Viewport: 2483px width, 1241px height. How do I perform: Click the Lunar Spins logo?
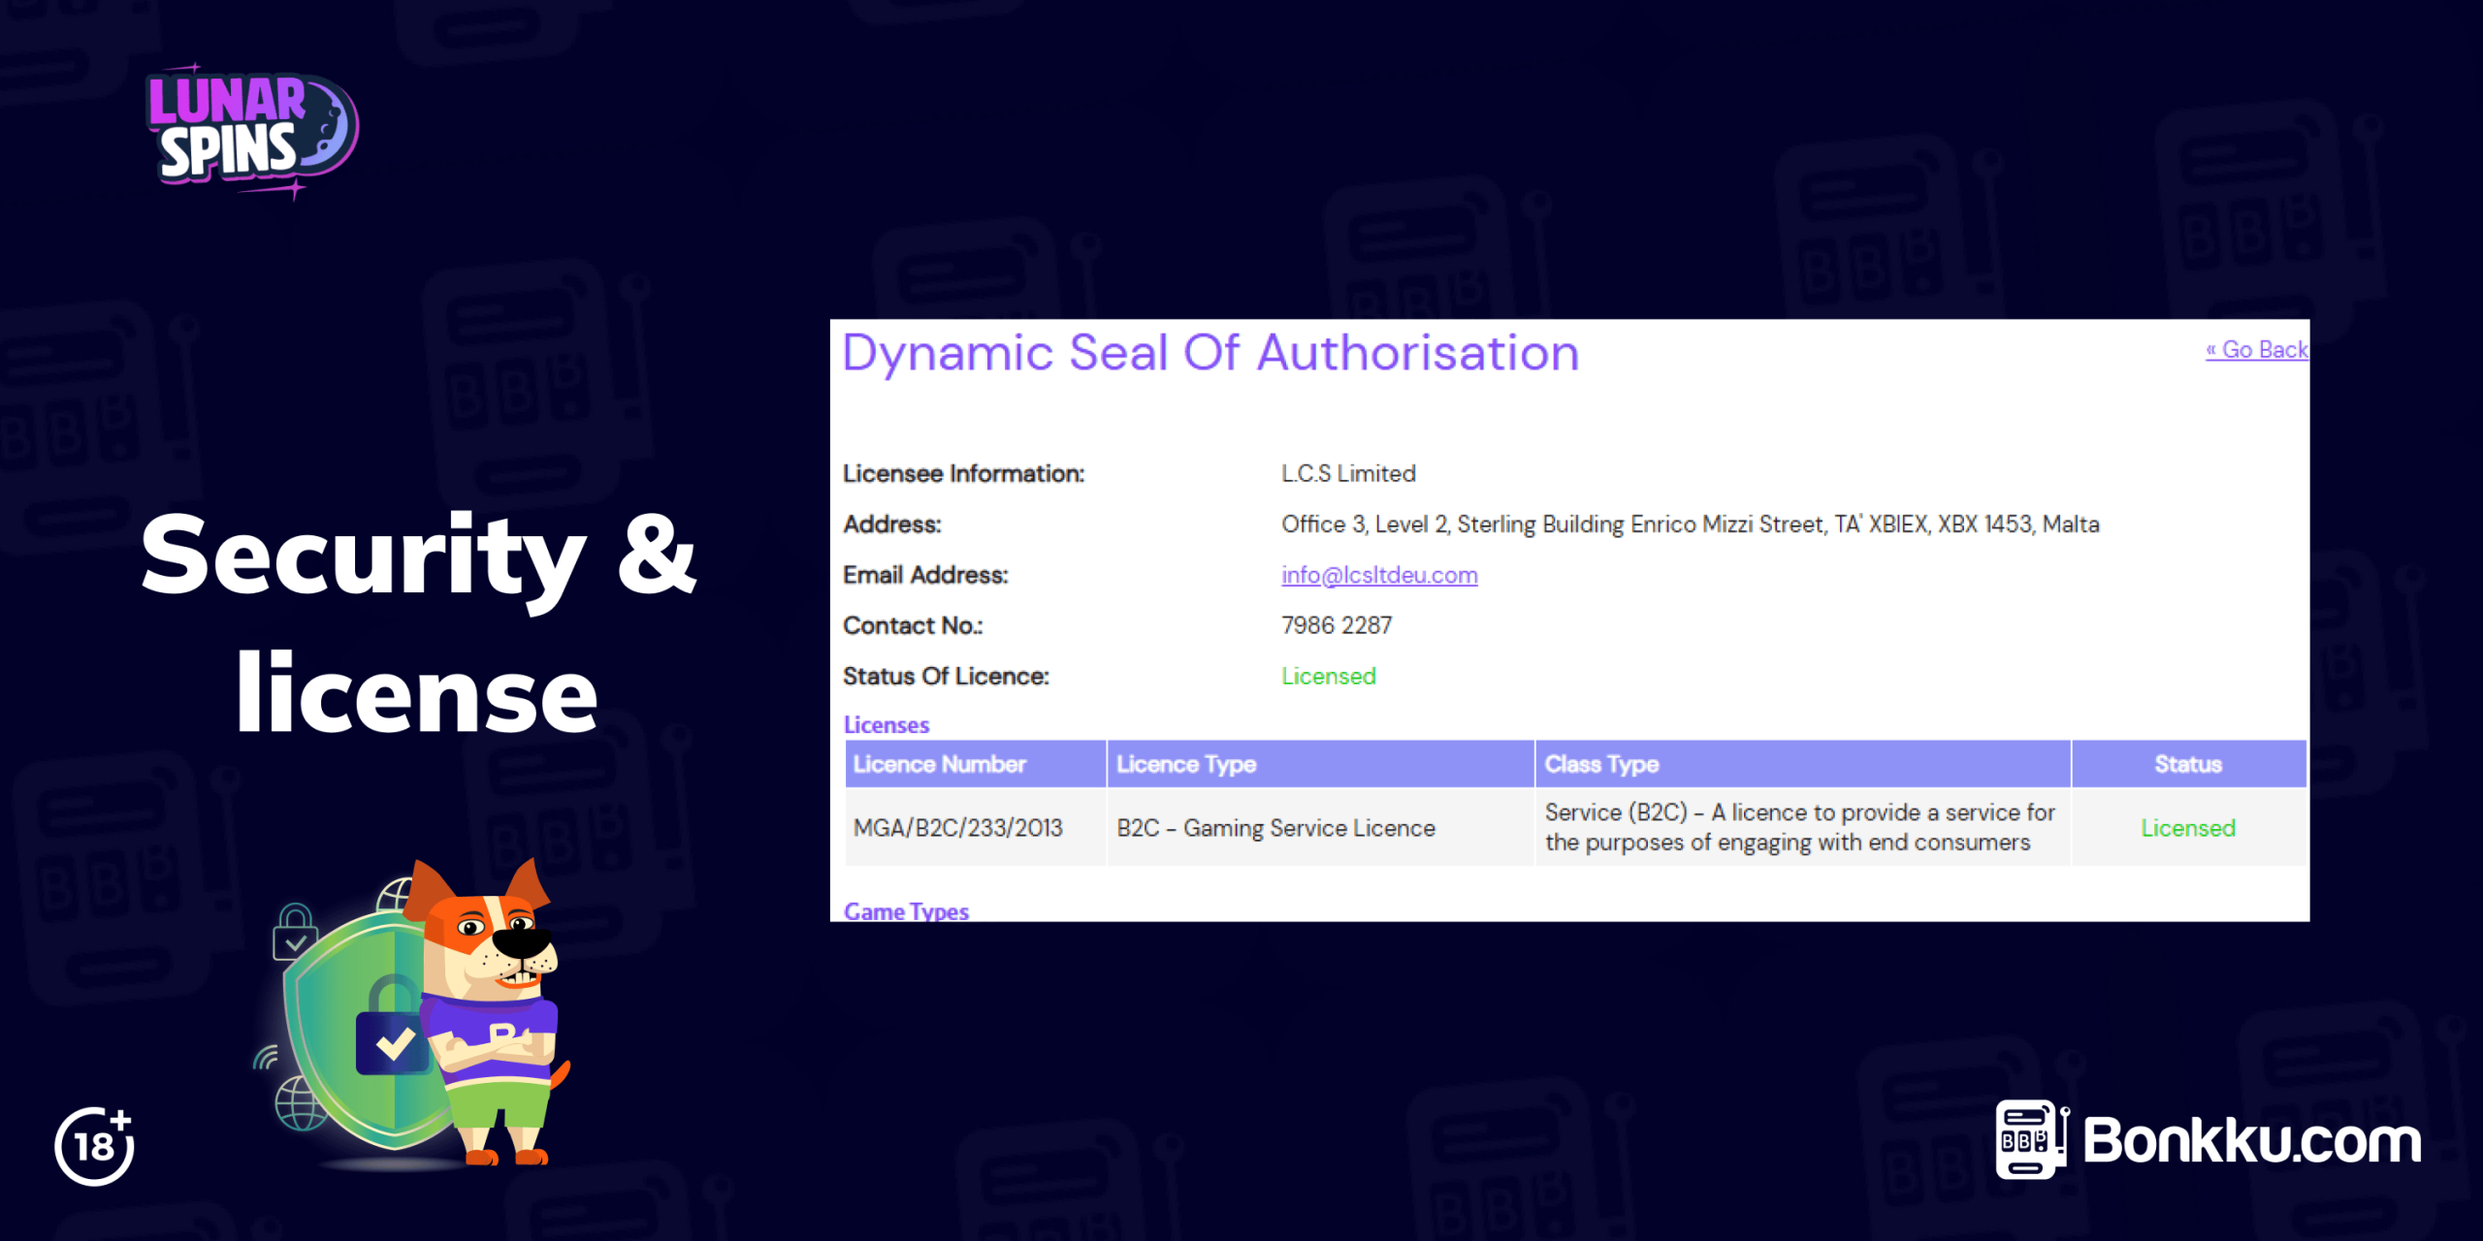pos(252,132)
